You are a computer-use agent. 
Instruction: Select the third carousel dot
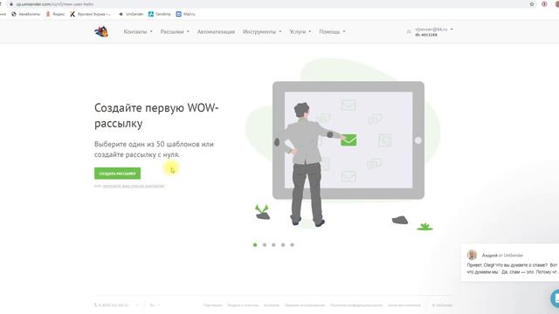click(273, 245)
